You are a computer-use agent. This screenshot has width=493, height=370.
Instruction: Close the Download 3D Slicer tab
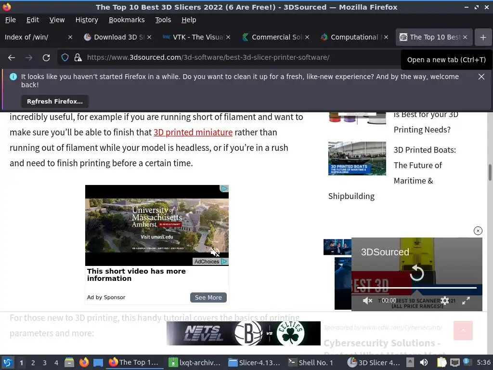149,37
